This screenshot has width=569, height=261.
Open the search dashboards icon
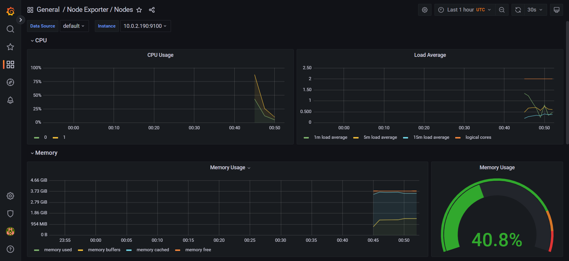pos(10,29)
